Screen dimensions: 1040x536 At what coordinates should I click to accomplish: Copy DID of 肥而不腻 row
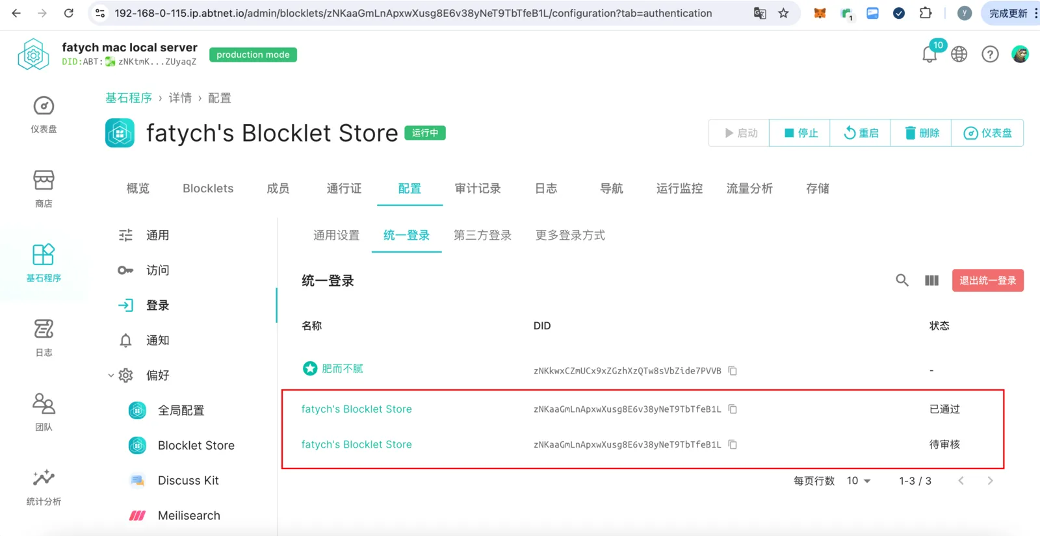[x=733, y=371]
